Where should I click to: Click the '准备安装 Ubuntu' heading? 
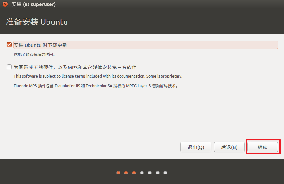pos(37,22)
